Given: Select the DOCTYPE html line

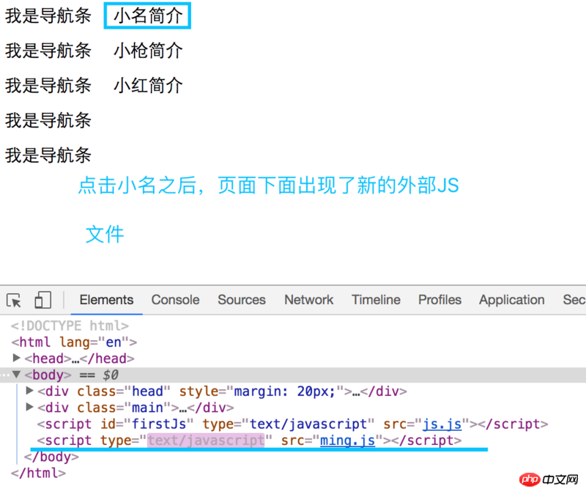Looking at the screenshot, I should click(x=70, y=325).
